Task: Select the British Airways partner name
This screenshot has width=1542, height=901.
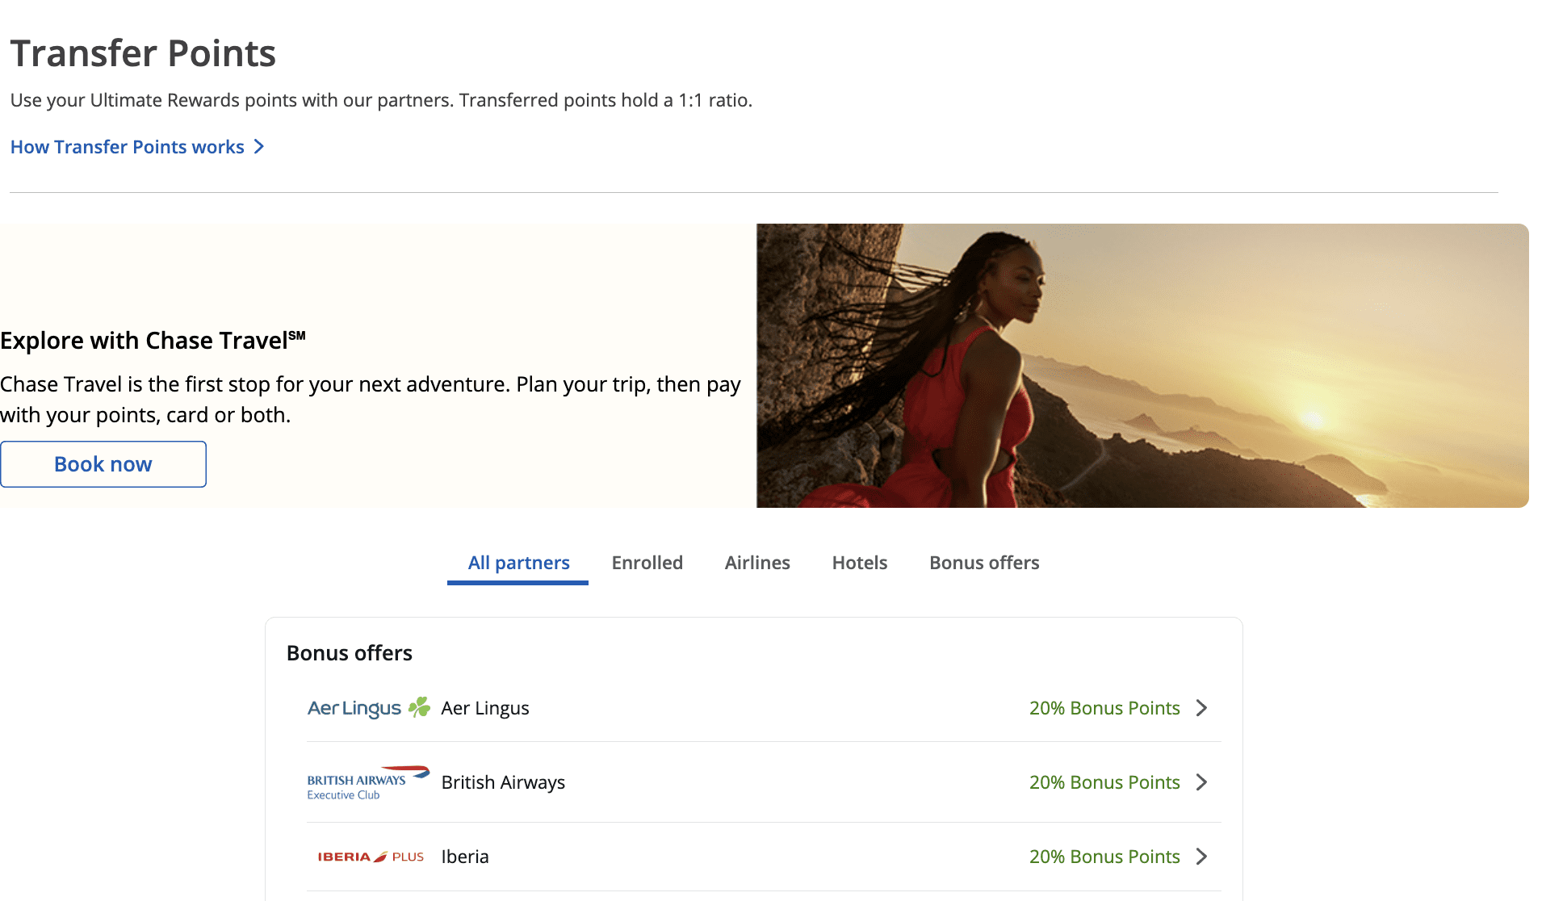Action: [503, 782]
